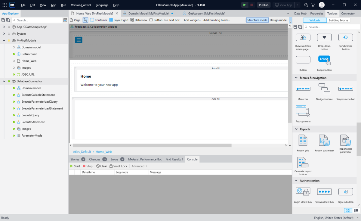Switch toolbox to grid tile view
Screen dimensions: 361x221
click(x=348, y=210)
